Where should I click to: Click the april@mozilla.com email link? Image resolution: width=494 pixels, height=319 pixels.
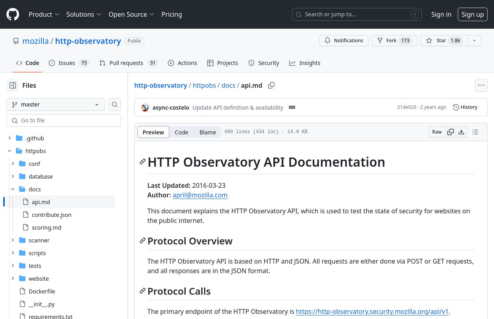[200, 195]
